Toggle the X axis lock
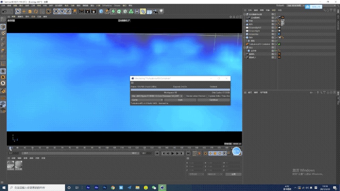The image size is (340, 191). (x=56, y=11)
